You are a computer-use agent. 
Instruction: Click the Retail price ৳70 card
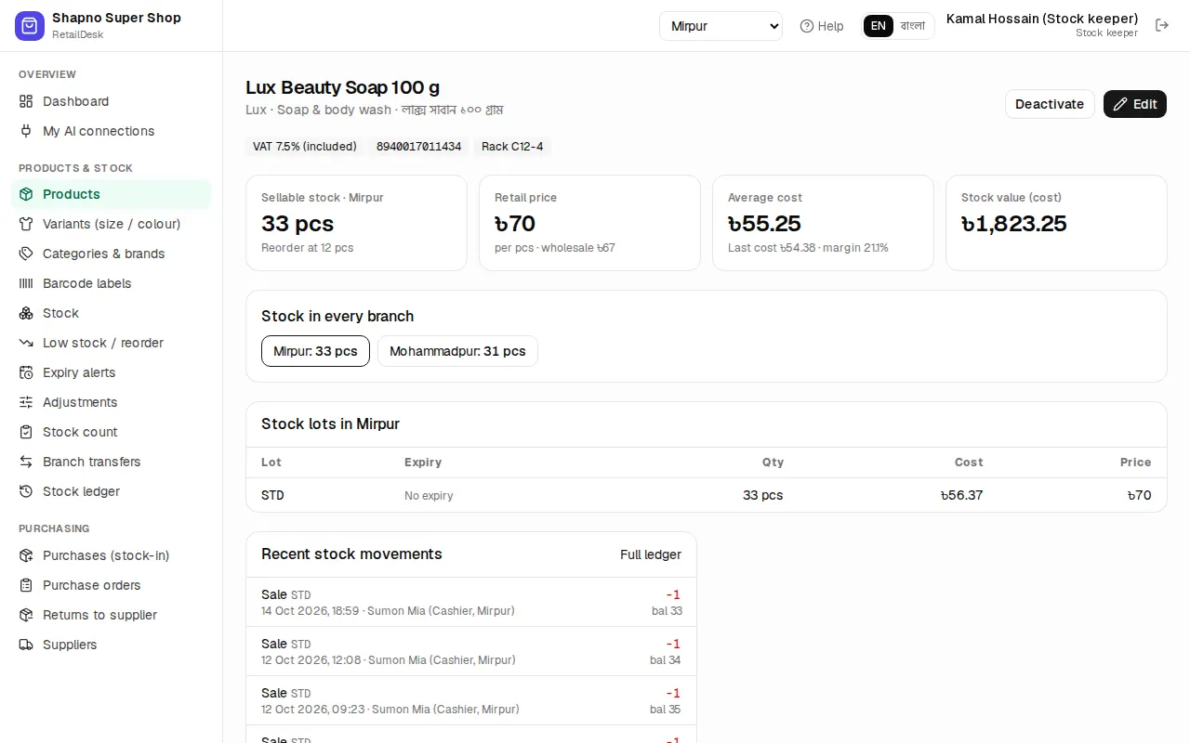click(589, 223)
